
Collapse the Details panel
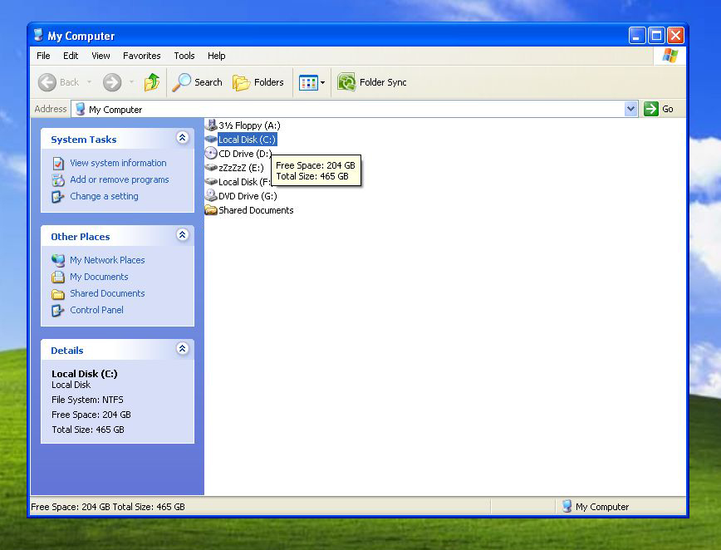[182, 349]
